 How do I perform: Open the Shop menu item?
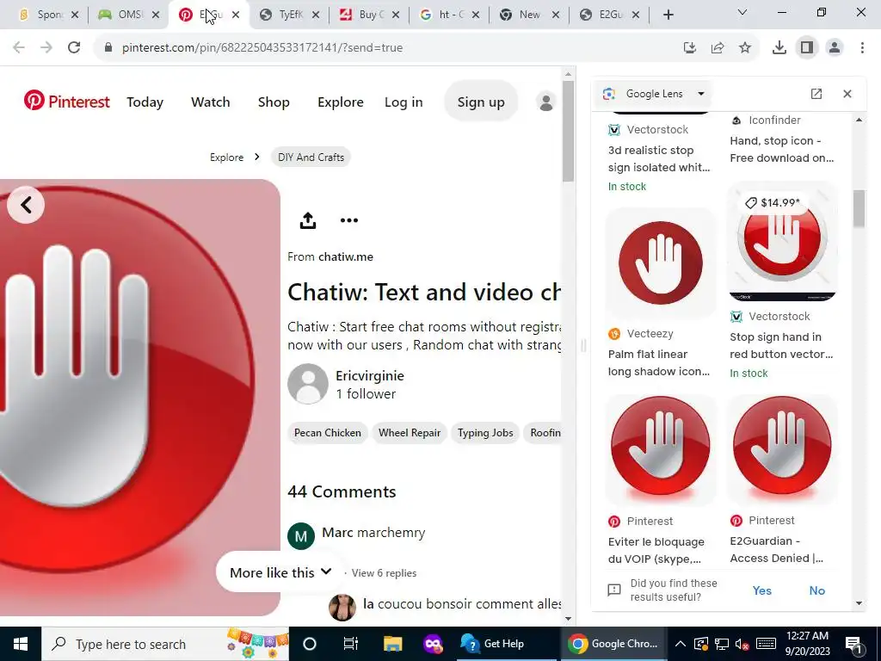(x=274, y=102)
